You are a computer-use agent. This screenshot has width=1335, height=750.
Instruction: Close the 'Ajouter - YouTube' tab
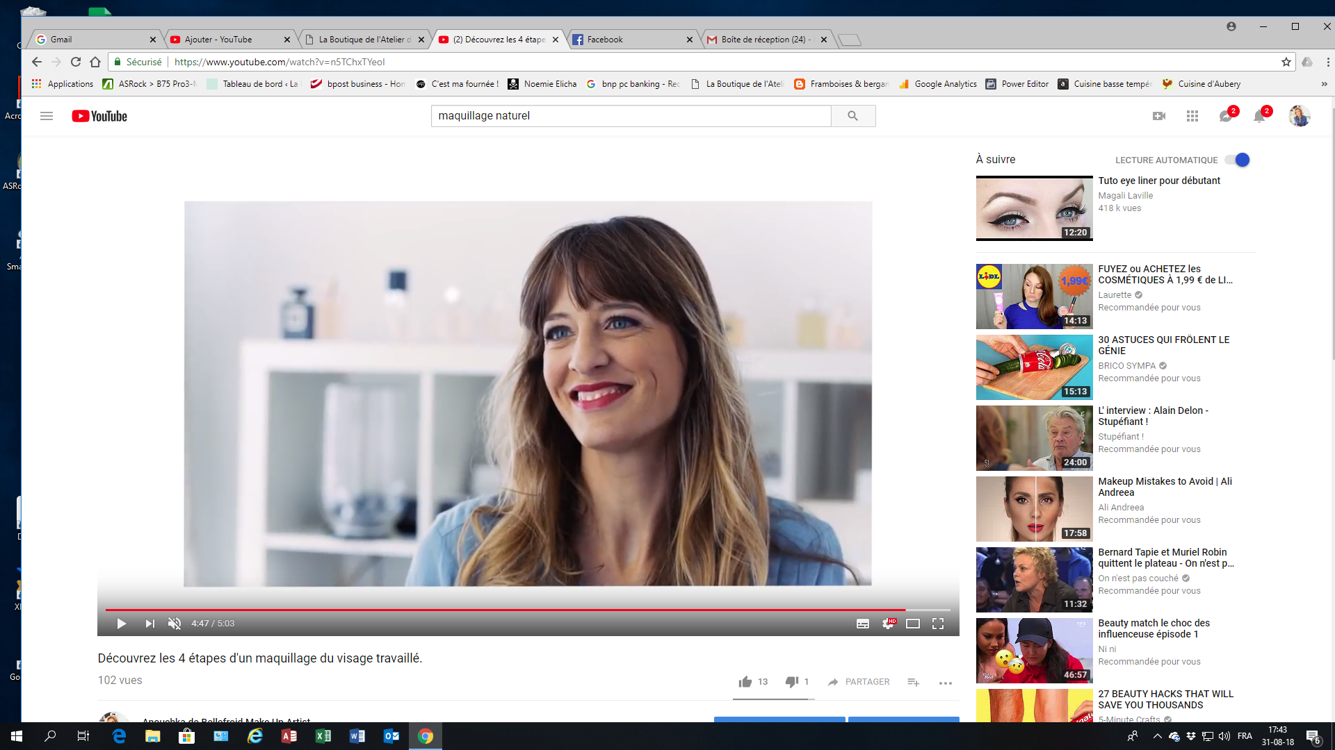point(287,40)
